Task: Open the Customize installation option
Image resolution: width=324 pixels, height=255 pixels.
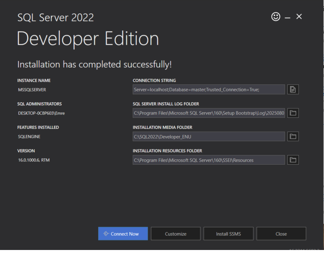Action: pyautogui.click(x=176, y=234)
